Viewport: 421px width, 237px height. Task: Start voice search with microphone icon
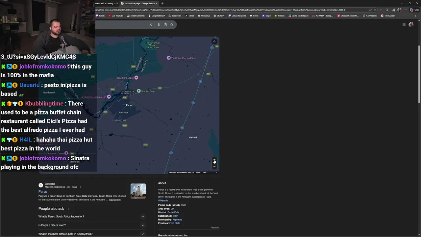pos(159,25)
